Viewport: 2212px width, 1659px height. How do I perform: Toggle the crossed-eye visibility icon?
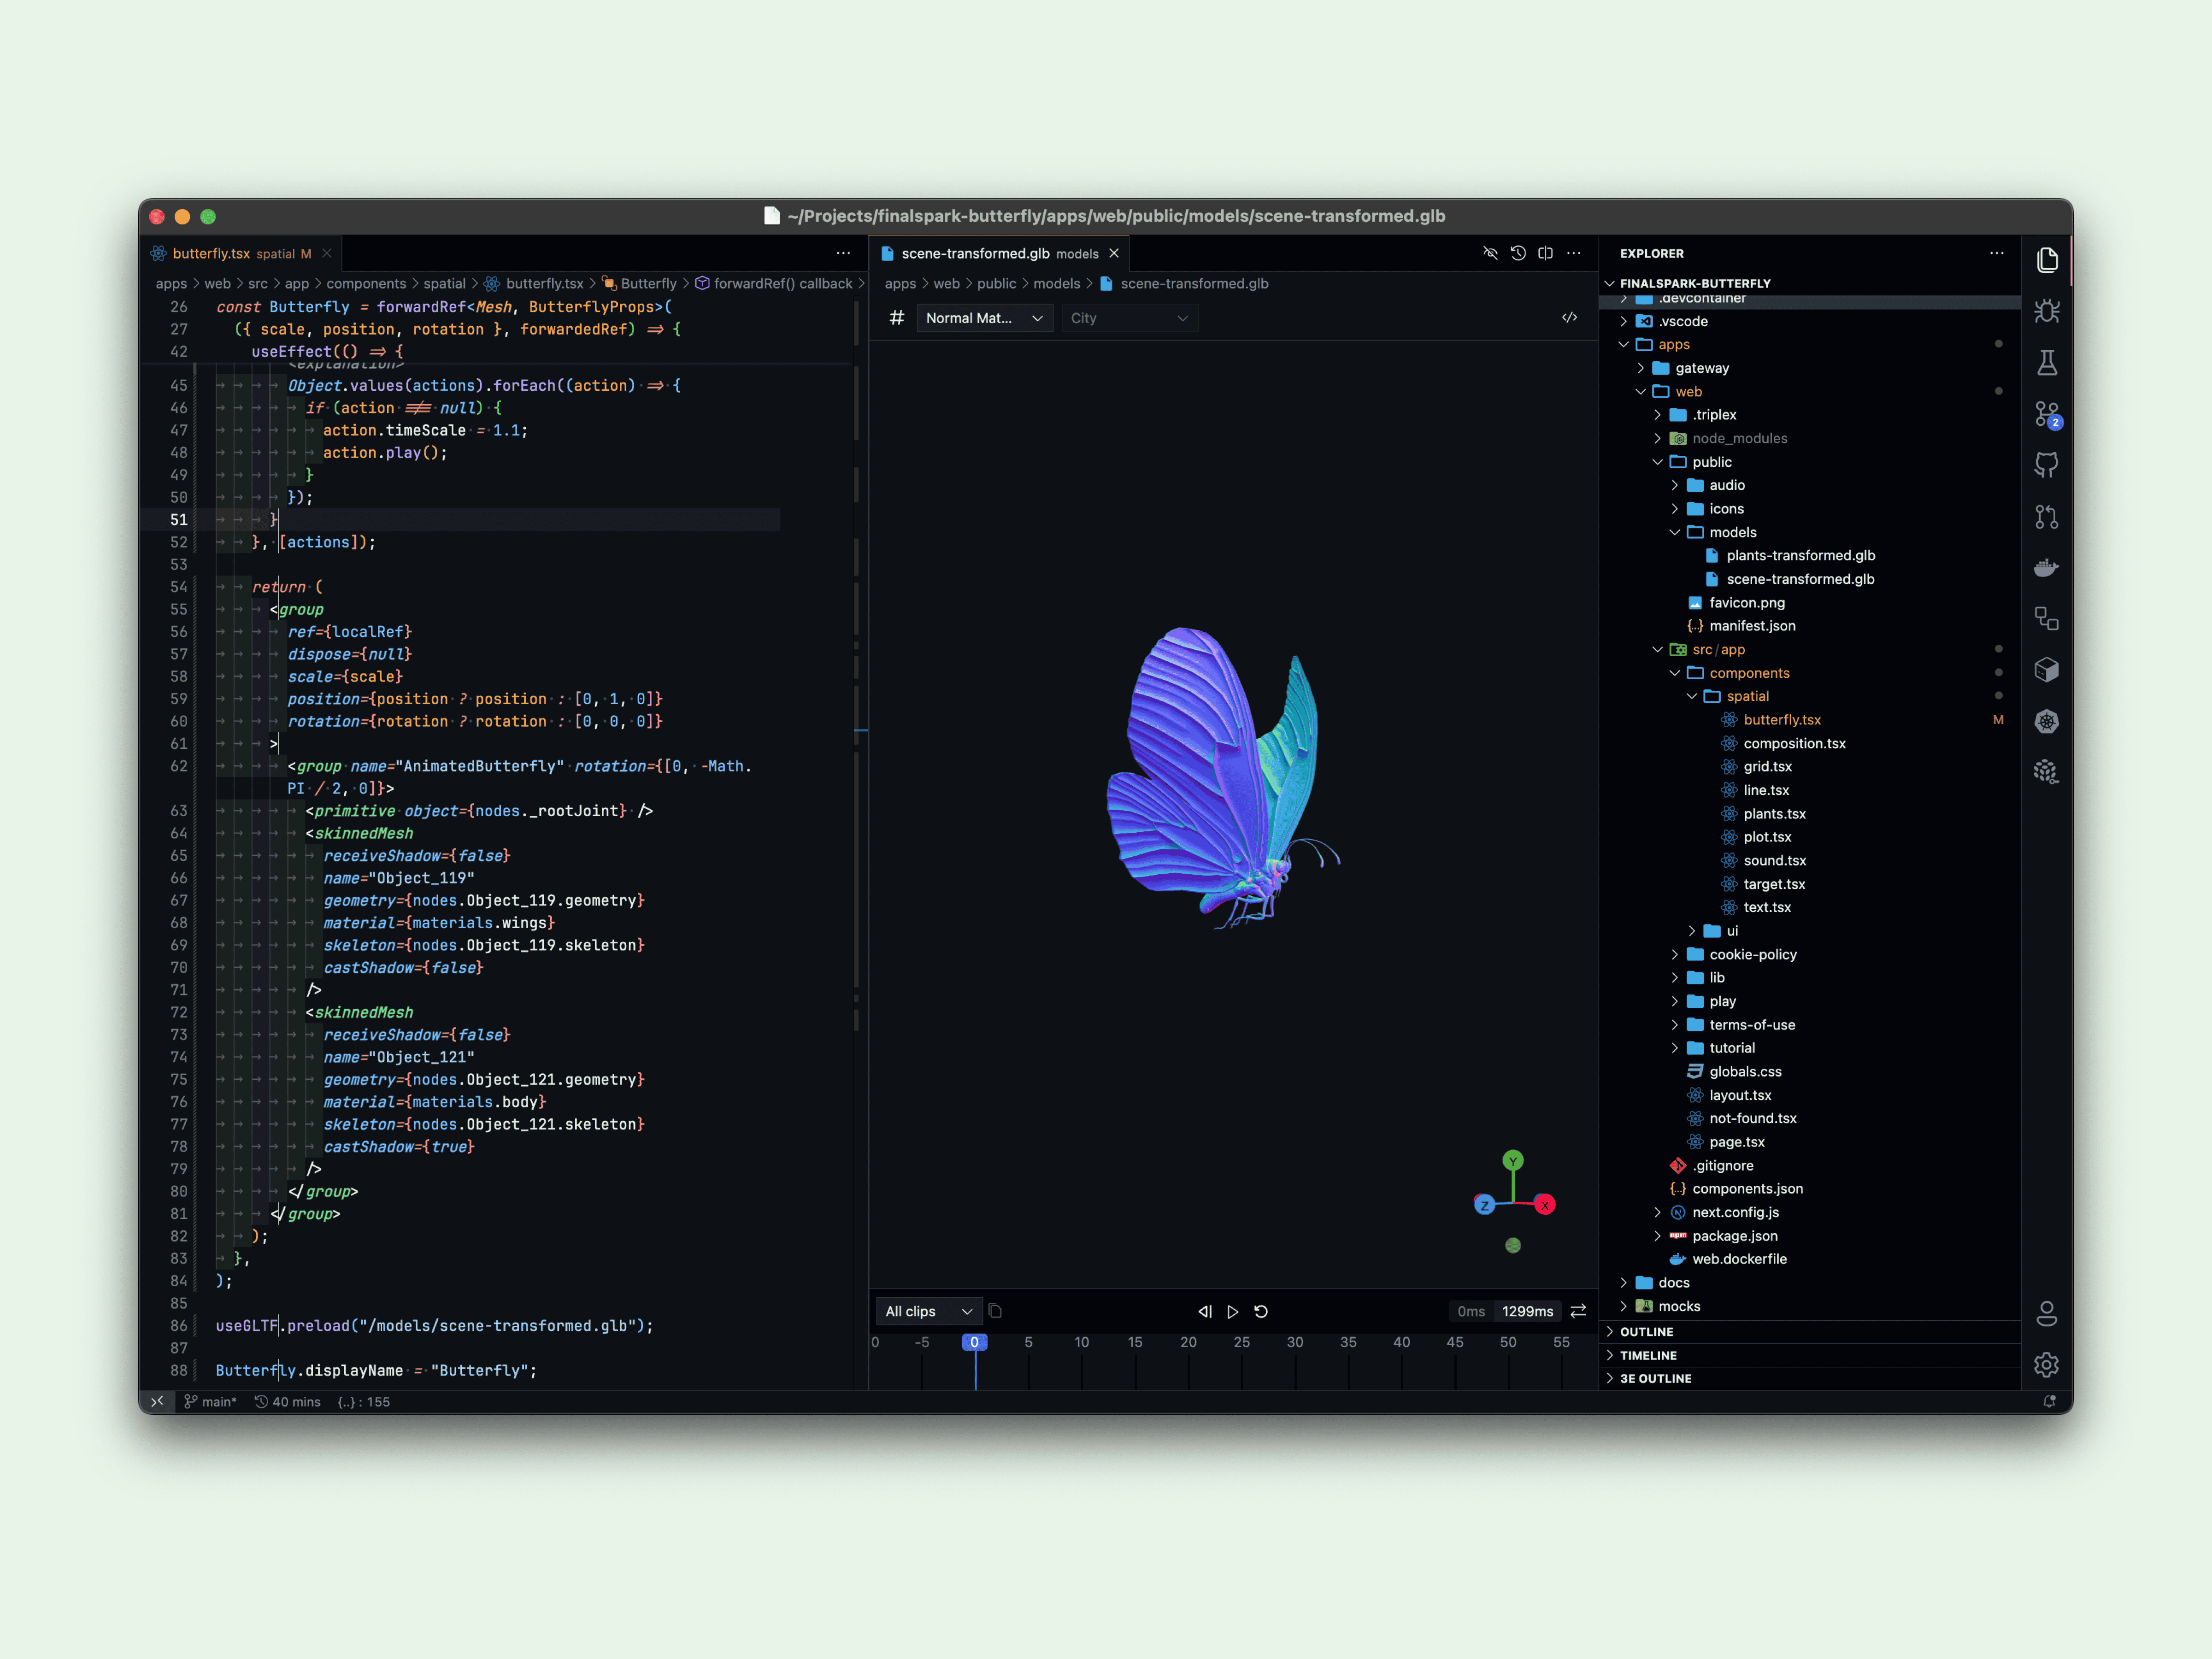point(1490,253)
